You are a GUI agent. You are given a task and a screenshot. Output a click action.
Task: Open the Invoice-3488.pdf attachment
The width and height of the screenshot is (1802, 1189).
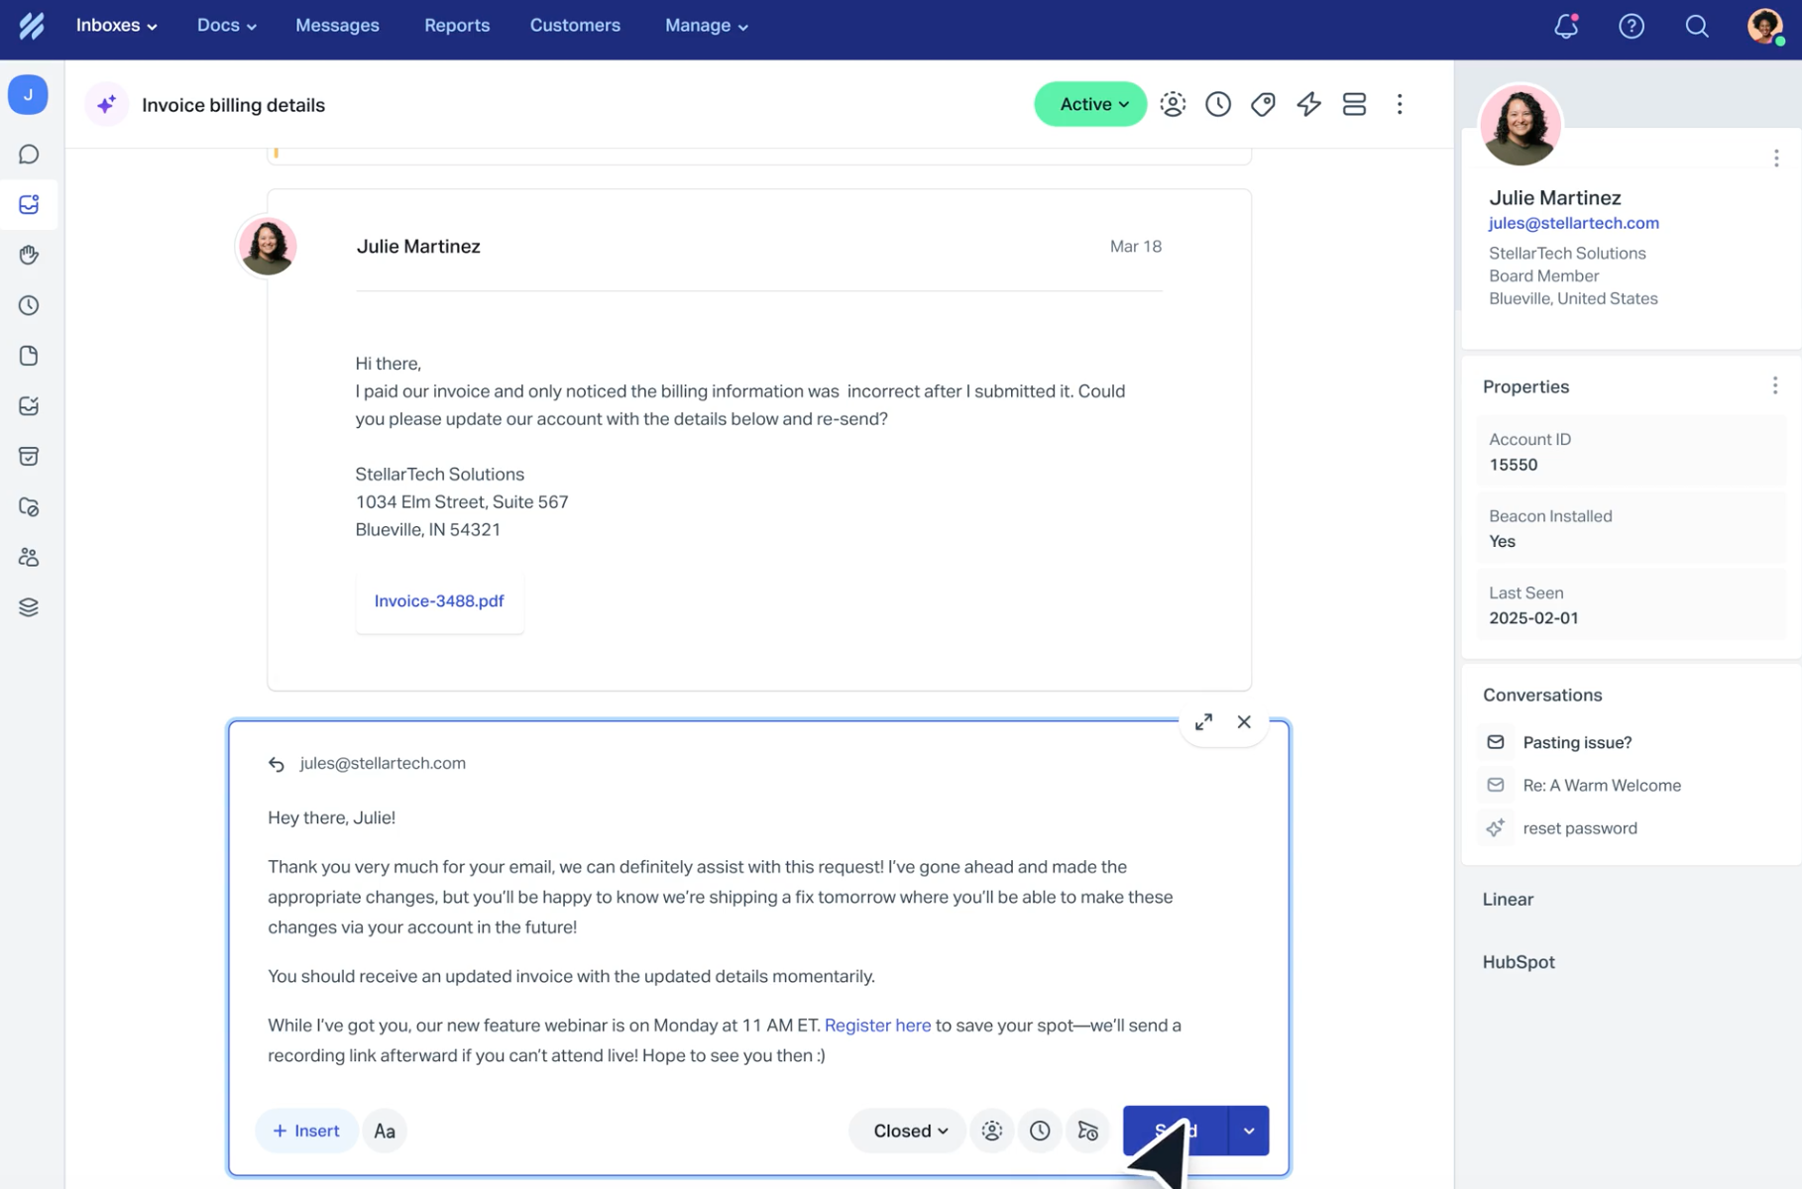(x=439, y=600)
